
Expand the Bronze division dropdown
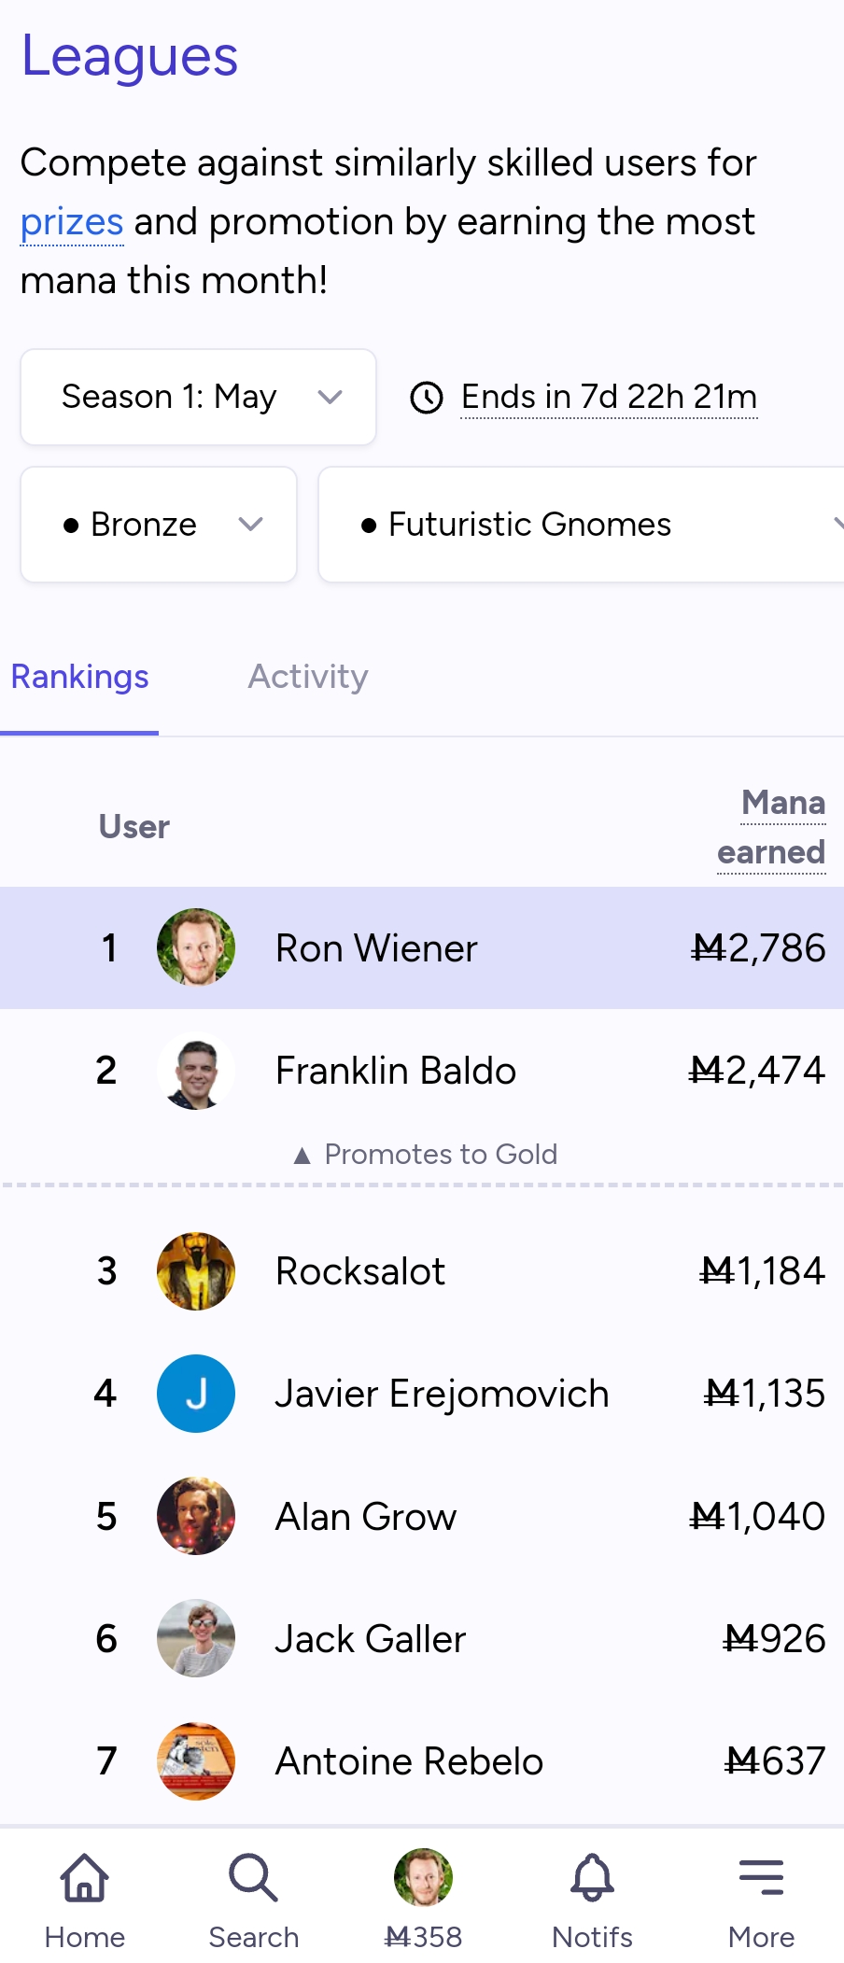tap(159, 525)
